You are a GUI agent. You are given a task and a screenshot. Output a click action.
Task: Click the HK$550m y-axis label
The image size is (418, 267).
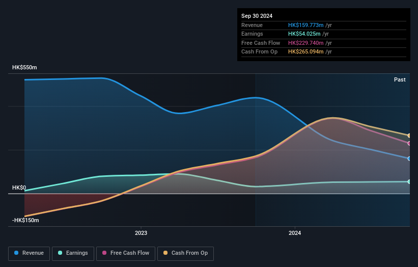point(24,67)
